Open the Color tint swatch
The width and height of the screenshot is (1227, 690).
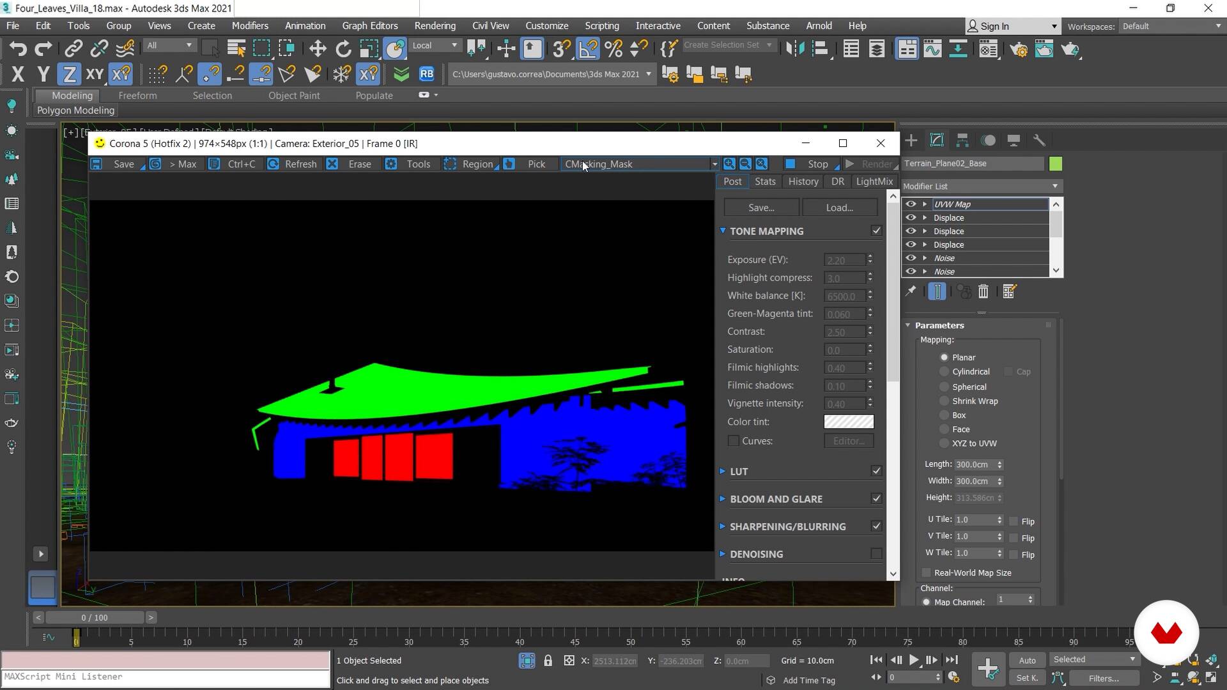[849, 422]
